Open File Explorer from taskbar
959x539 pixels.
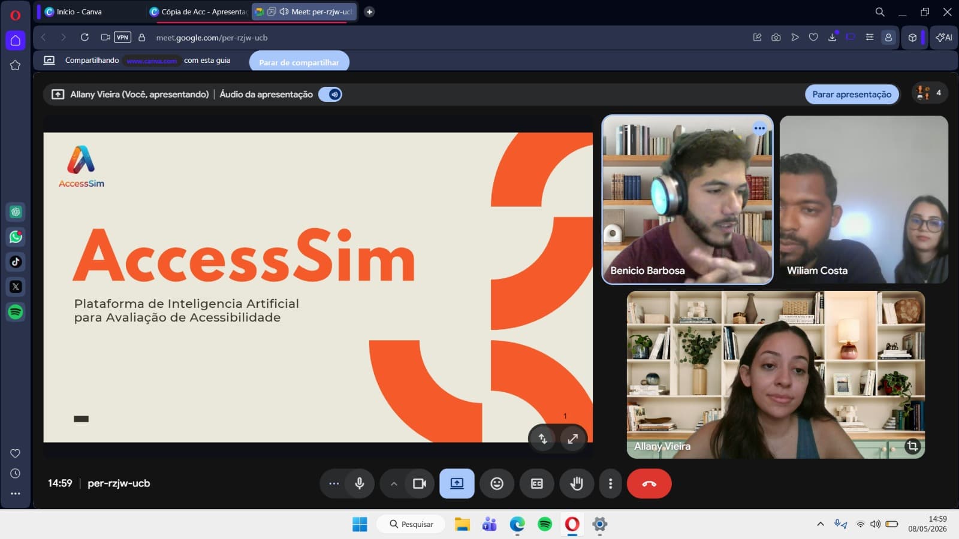462,524
